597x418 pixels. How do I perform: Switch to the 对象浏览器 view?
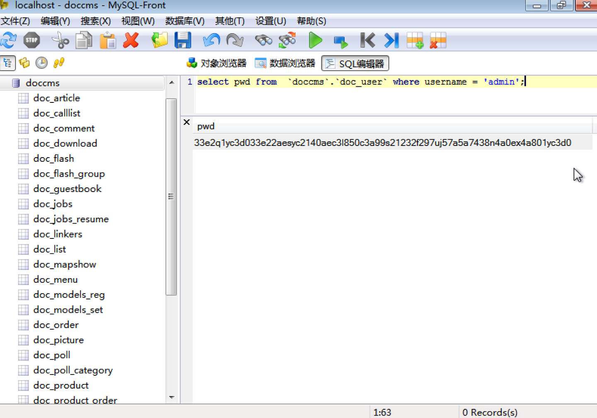point(216,63)
